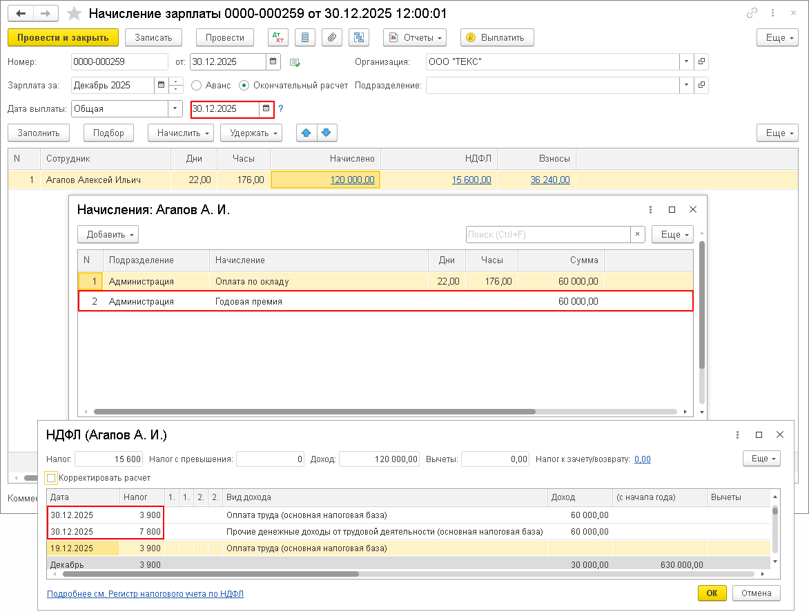Confirm the НДФЛ window with ОК
809x612 pixels.
coord(712,593)
